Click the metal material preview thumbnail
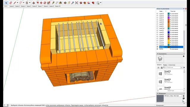 pos(160,98)
